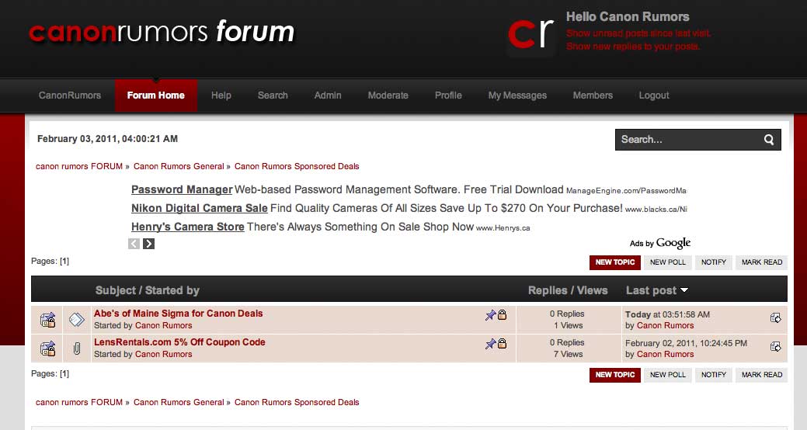This screenshot has width=807, height=430.
Task: Click the bottom NEW TOPIC button
Action: 615,375
